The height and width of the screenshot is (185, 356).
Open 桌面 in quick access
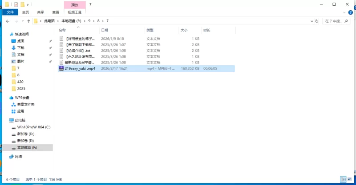(x=20, y=41)
